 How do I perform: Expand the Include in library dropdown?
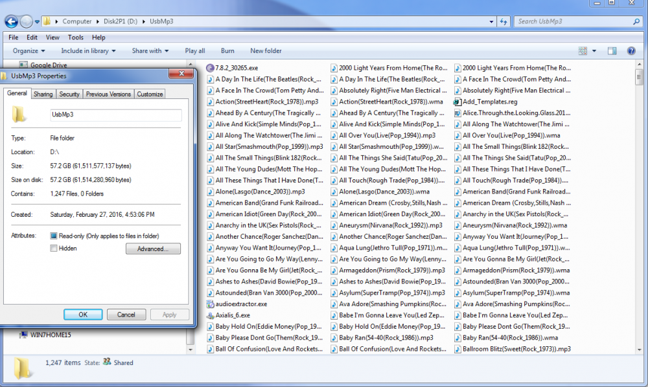88,50
